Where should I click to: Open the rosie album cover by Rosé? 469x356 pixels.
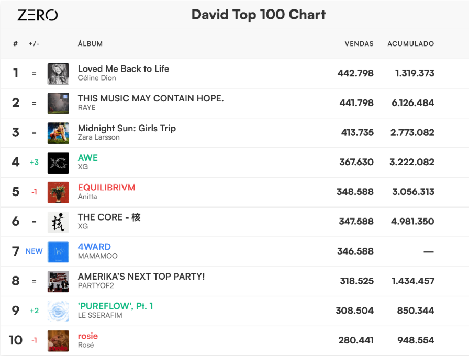coord(58,341)
